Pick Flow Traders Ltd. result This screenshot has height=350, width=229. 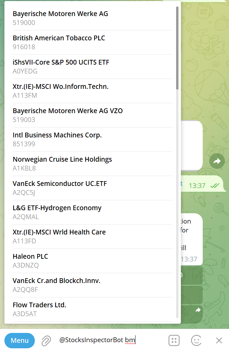pos(92,309)
